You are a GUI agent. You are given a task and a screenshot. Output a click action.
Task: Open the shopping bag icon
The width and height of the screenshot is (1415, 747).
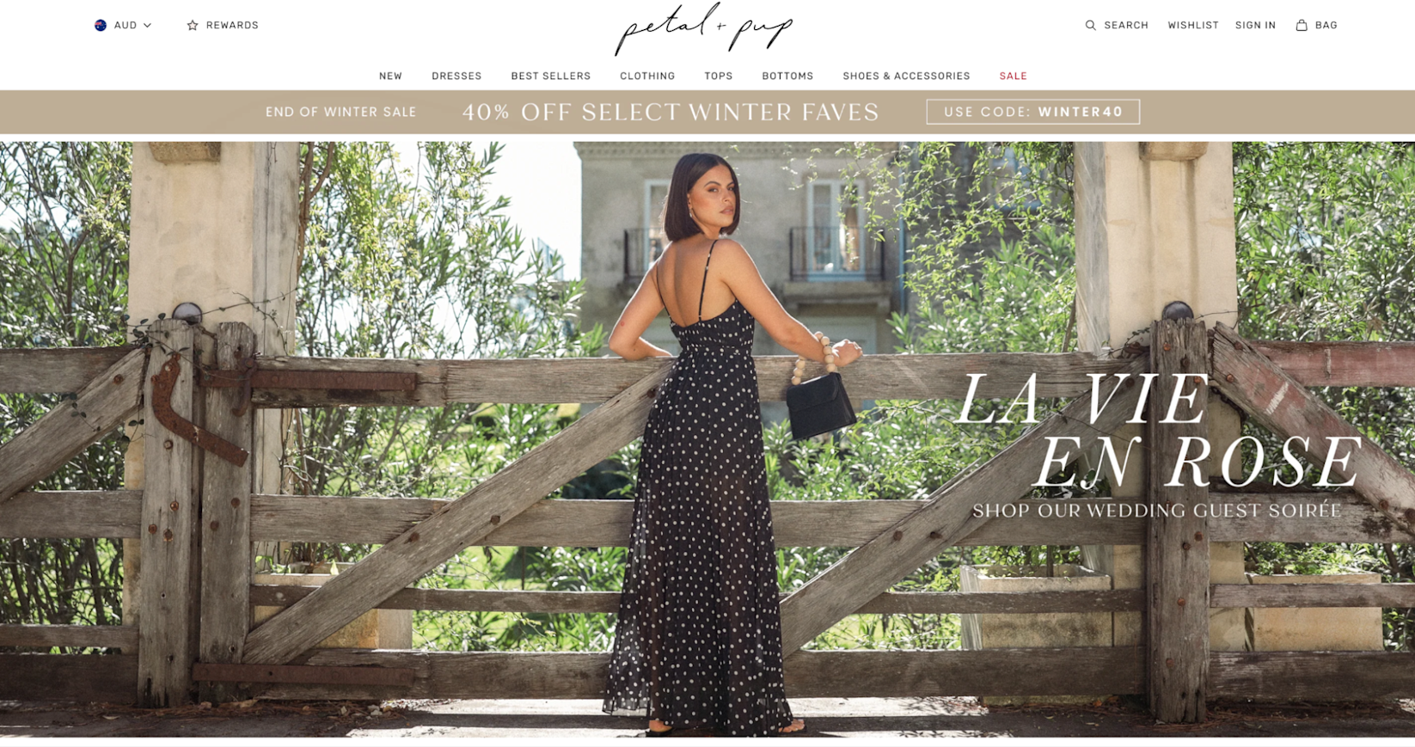pos(1302,25)
